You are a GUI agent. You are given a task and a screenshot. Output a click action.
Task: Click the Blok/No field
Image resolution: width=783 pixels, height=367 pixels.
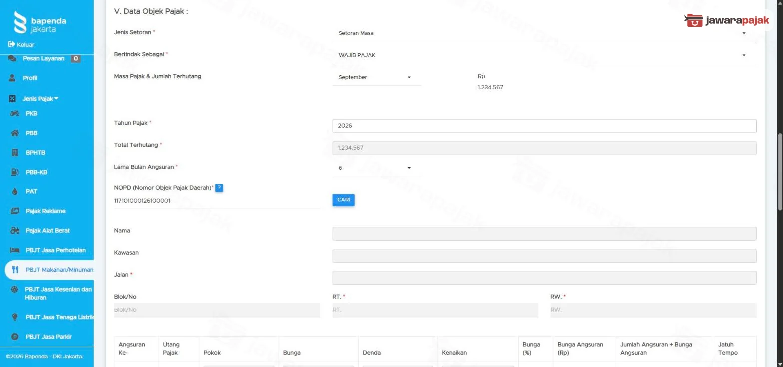(217, 310)
